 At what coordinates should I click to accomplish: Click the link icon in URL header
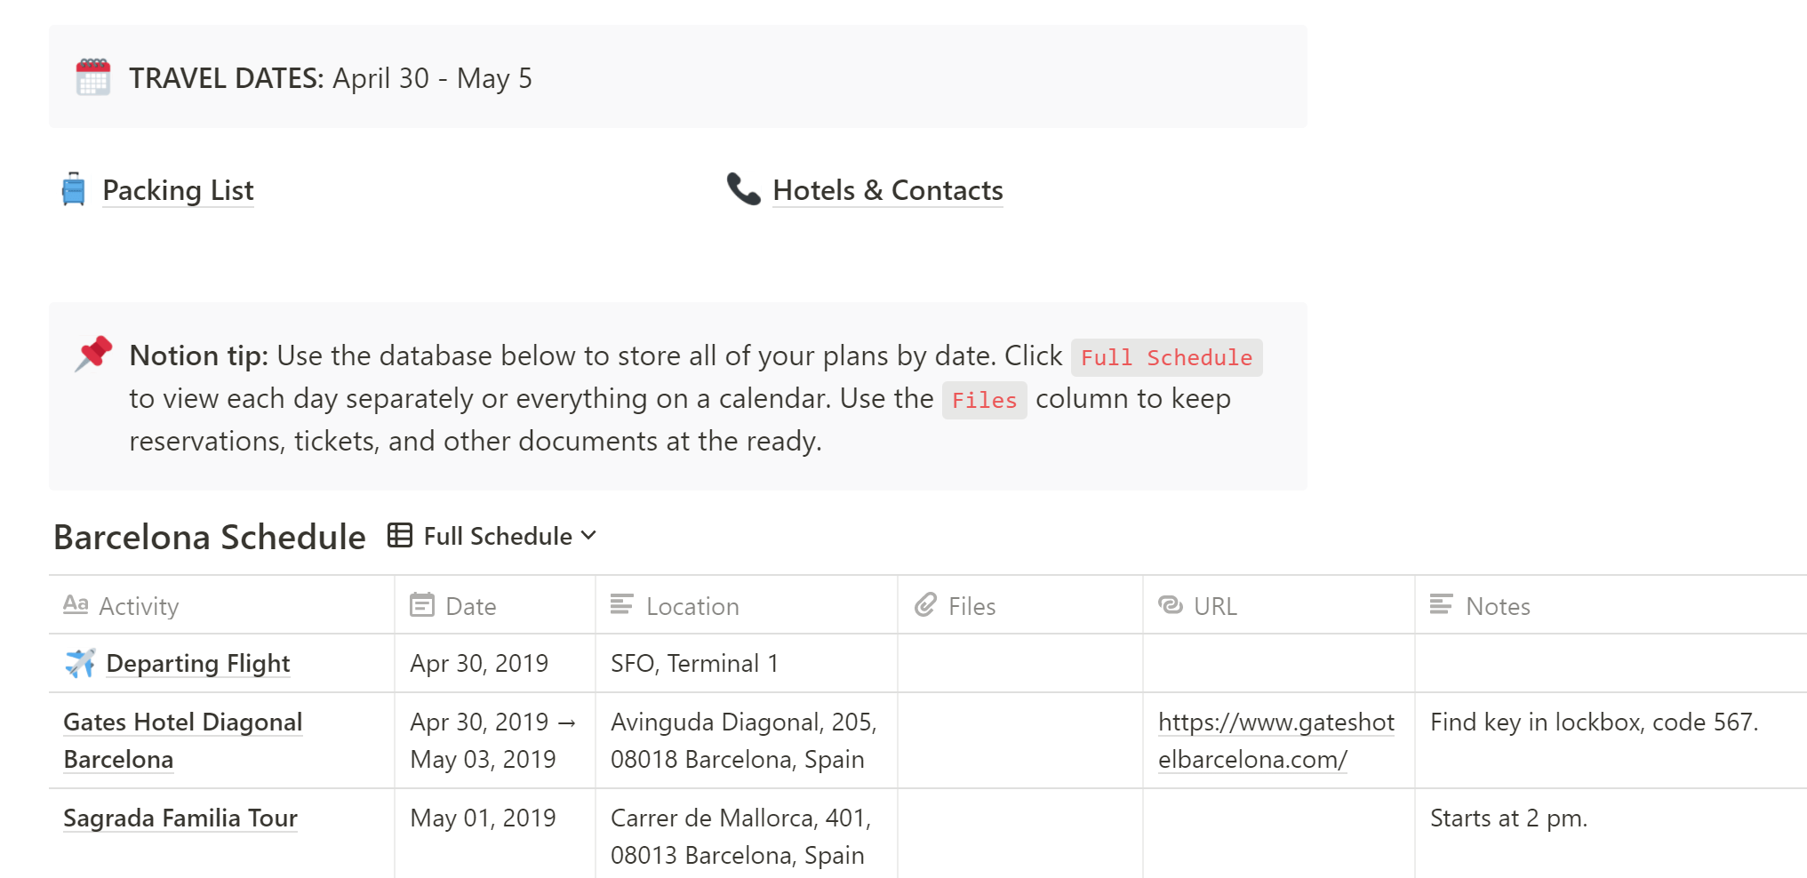[x=1171, y=605]
